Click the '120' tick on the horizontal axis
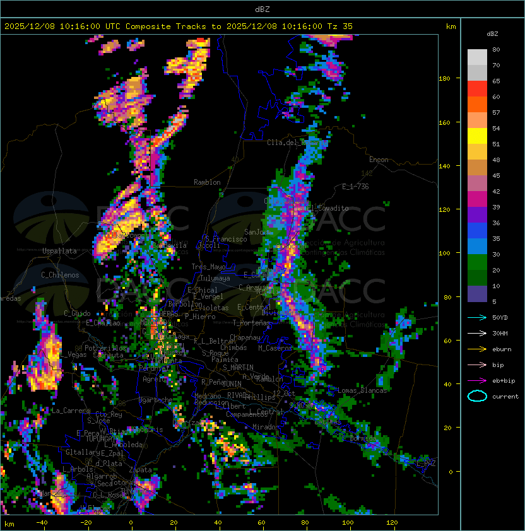Image resolution: width=525 pixels, height=531 pixels. pos(392,523)
